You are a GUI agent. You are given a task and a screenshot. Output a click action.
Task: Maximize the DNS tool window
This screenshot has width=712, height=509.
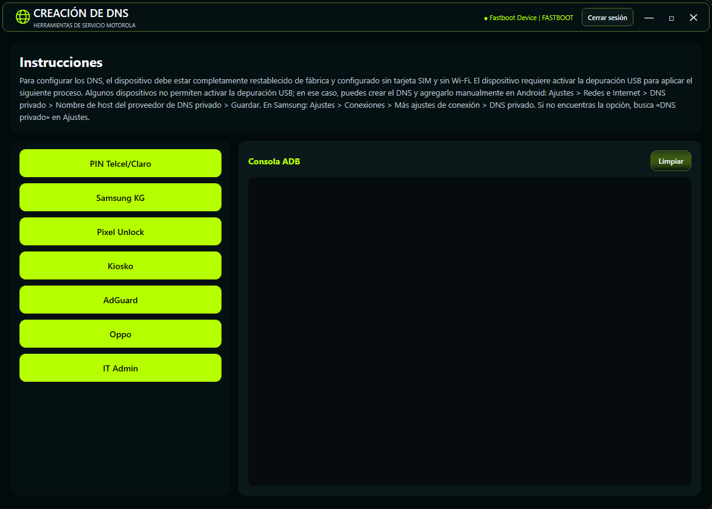coord(671,18)
